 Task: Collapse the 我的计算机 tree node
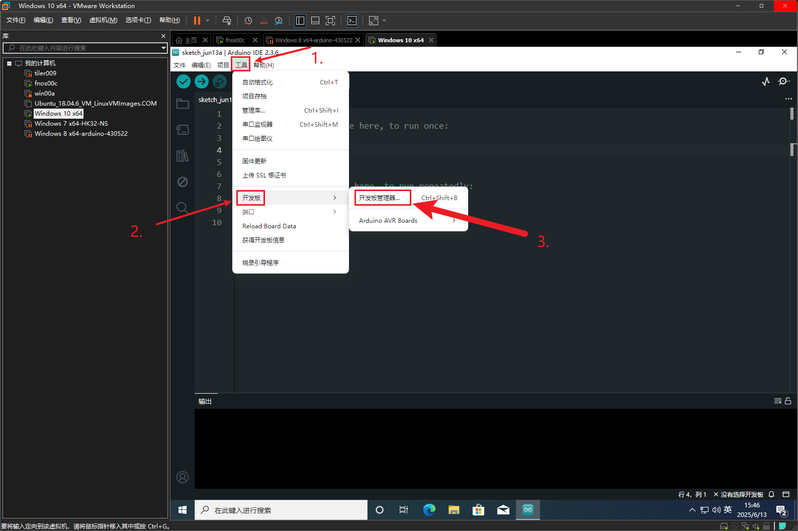(9, 63)
